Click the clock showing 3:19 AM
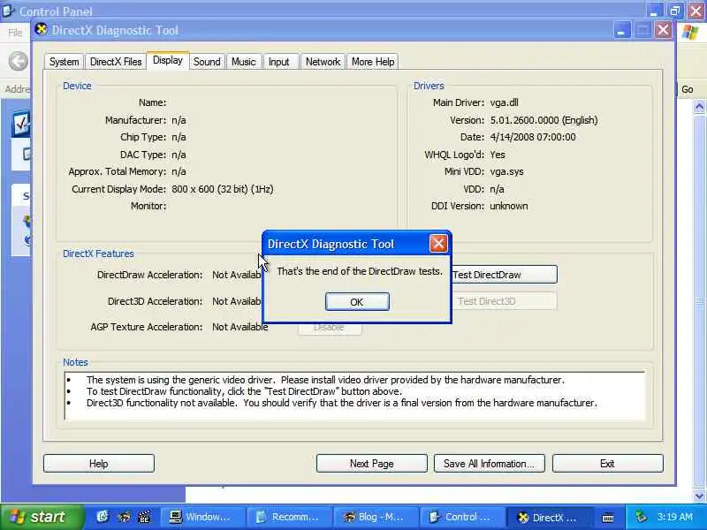This screenshot has height=530, width=707. pos(674,517)
